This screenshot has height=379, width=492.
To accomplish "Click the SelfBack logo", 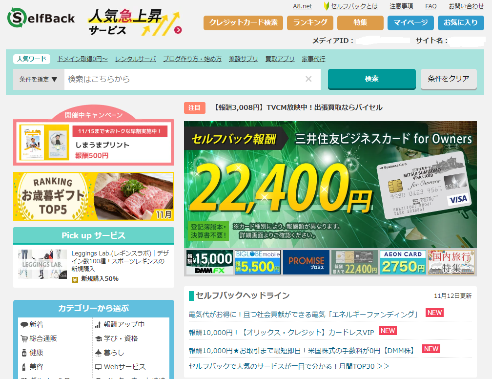I will [x=41, y=18].
